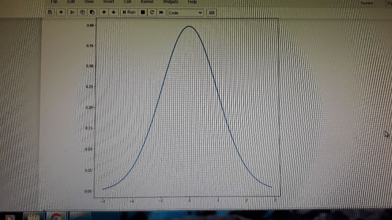Image resolution: width=392 pixels, height=220 pixels.
Task: Open the File menu
Action: [x=54, y=2]
